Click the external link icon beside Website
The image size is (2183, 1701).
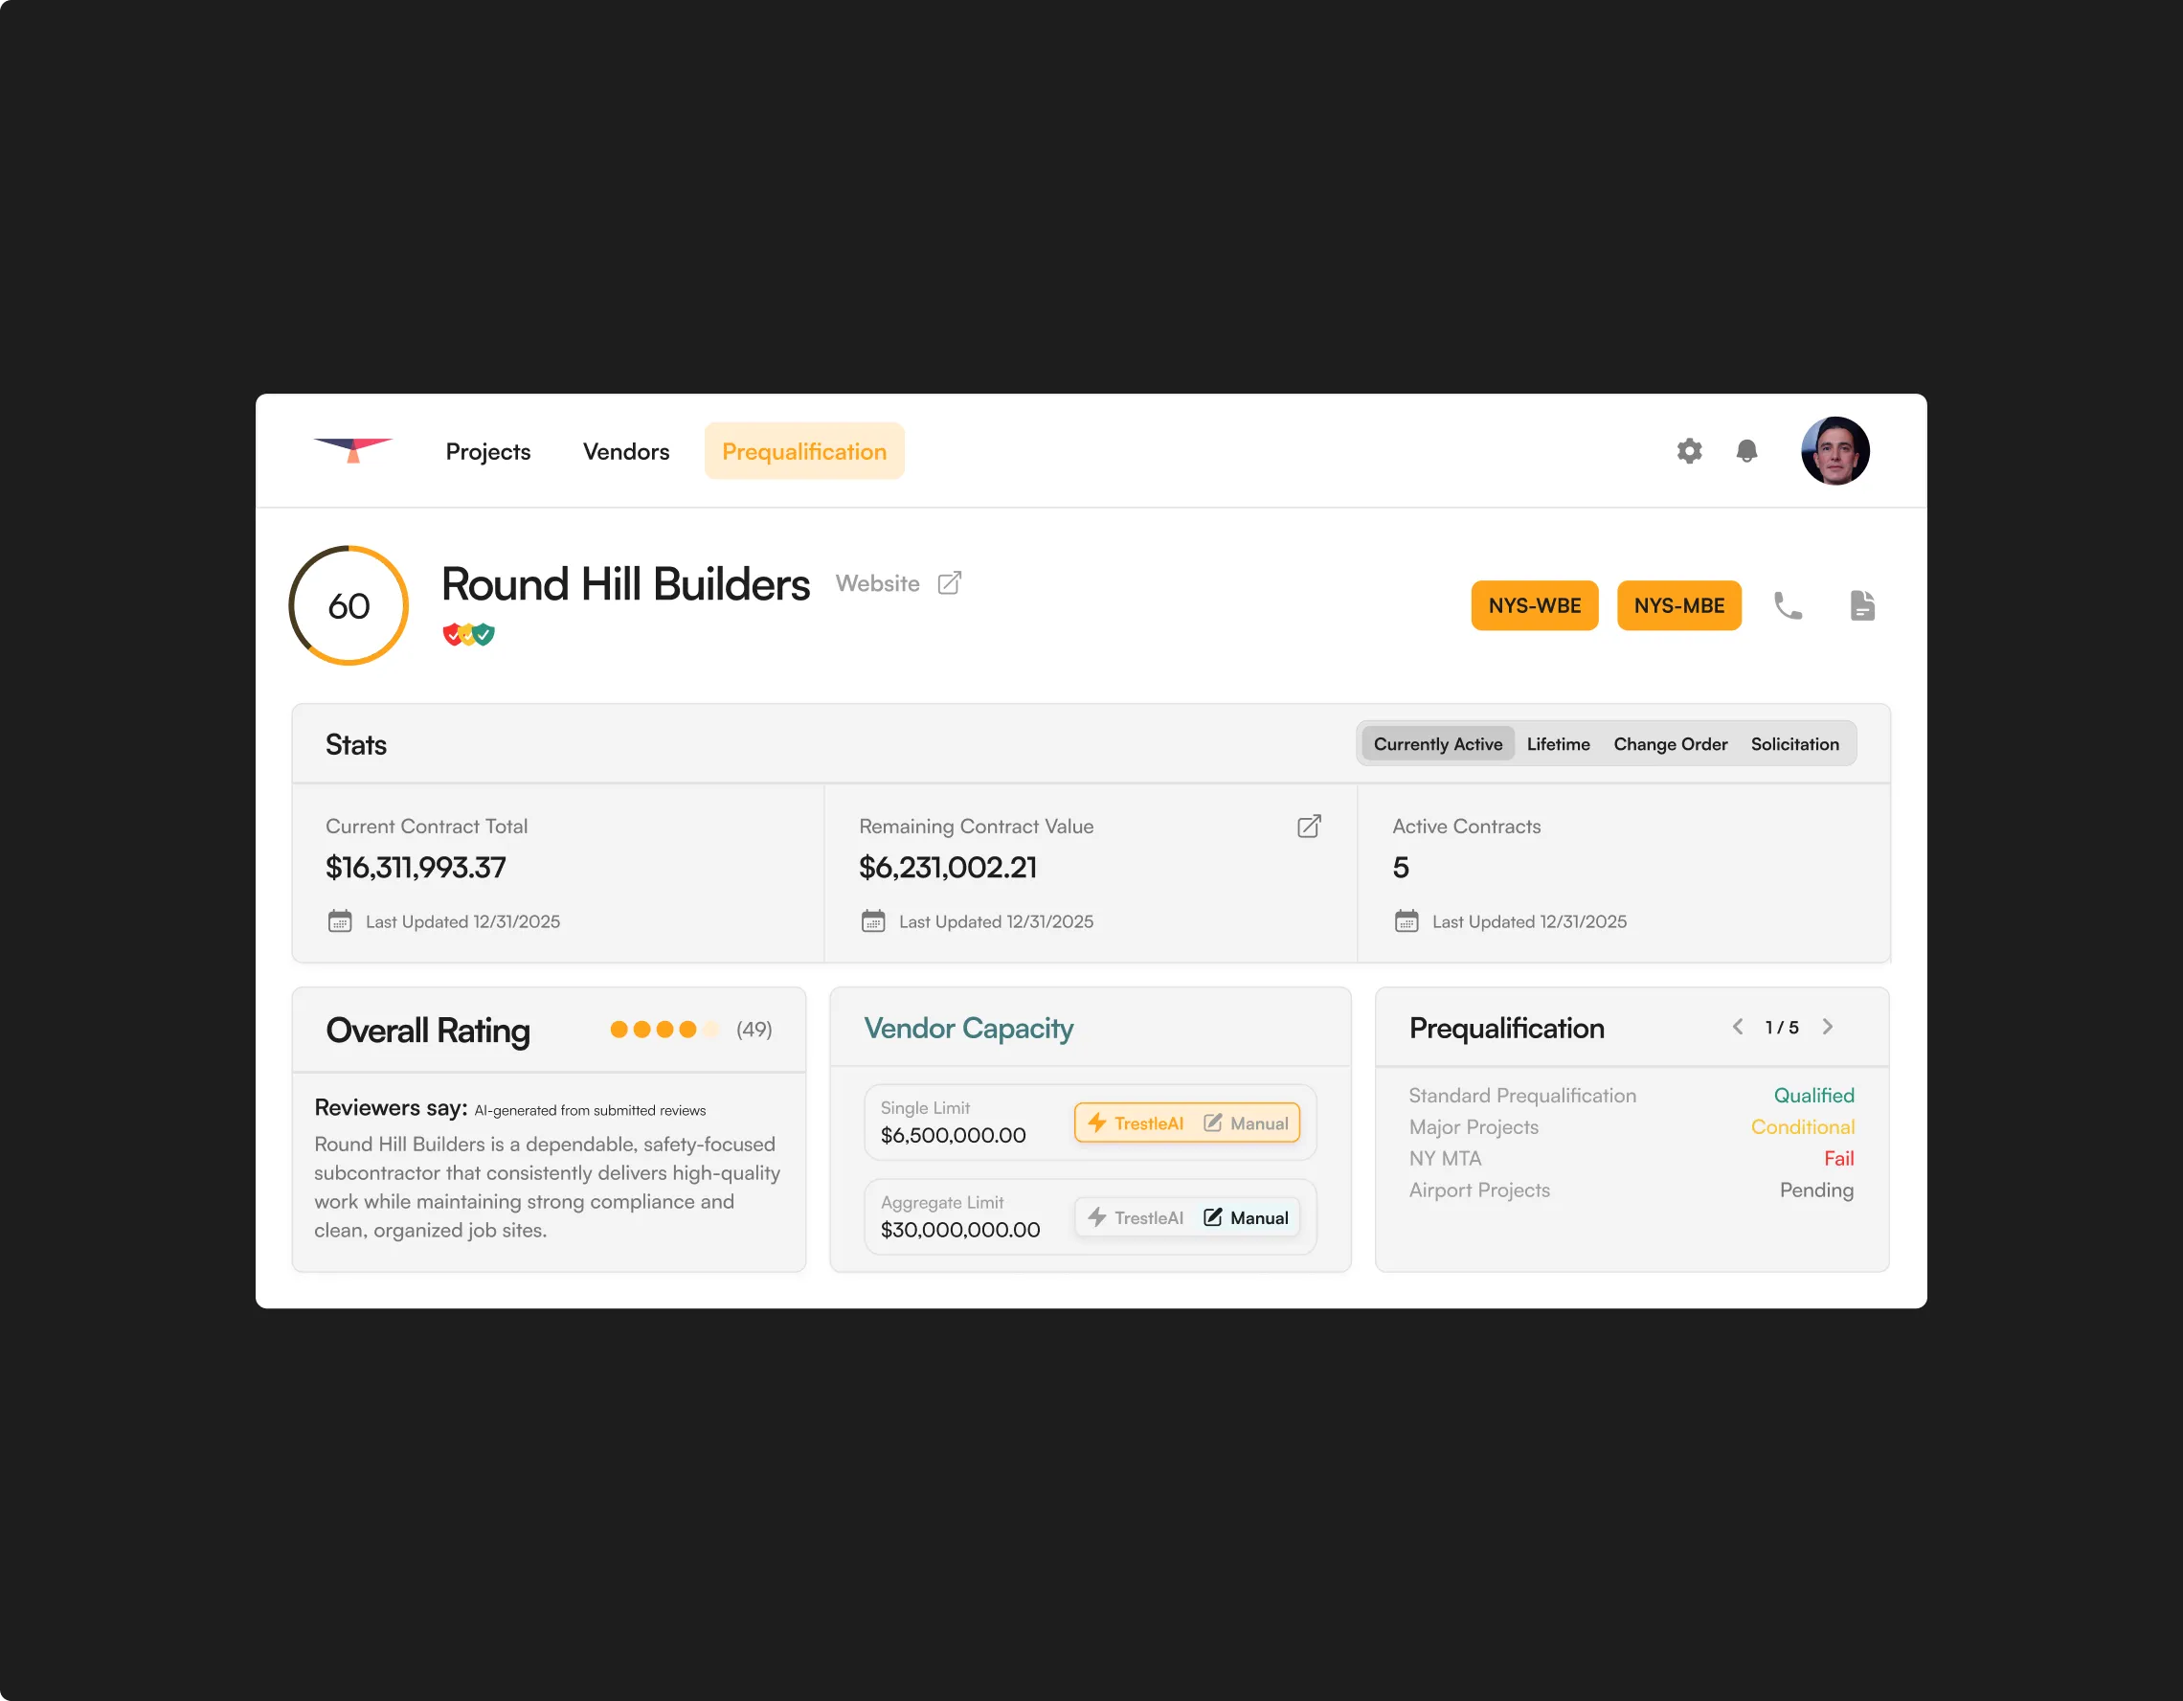(950, 583)
